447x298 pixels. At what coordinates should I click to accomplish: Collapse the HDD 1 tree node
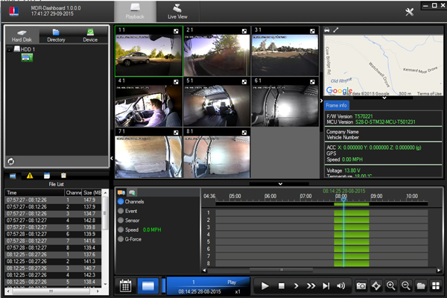coord(10,49)
